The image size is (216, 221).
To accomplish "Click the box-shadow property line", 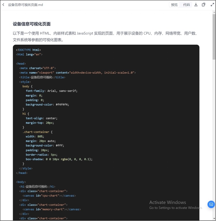I will click(59, 159).
